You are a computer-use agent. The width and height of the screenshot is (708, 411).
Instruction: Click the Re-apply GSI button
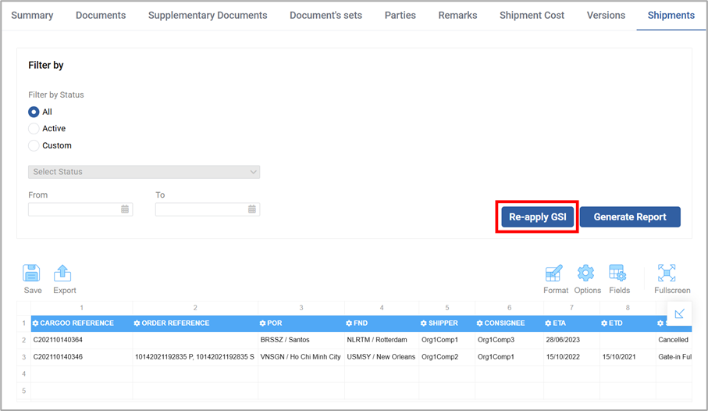click(537, 217)
